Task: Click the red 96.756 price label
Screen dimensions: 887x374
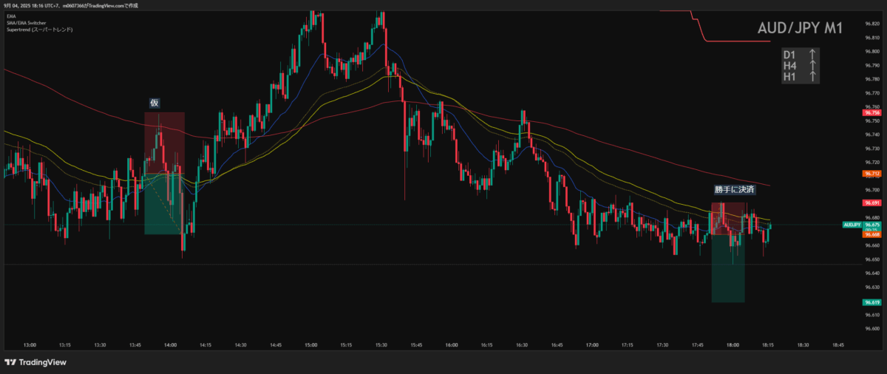Action: click(x=871, y=113)
